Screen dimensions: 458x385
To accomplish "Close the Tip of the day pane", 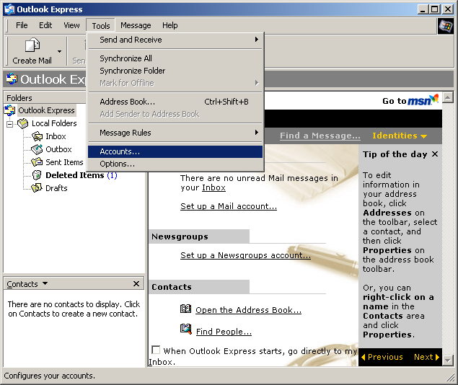I will (x=435, y=154).
